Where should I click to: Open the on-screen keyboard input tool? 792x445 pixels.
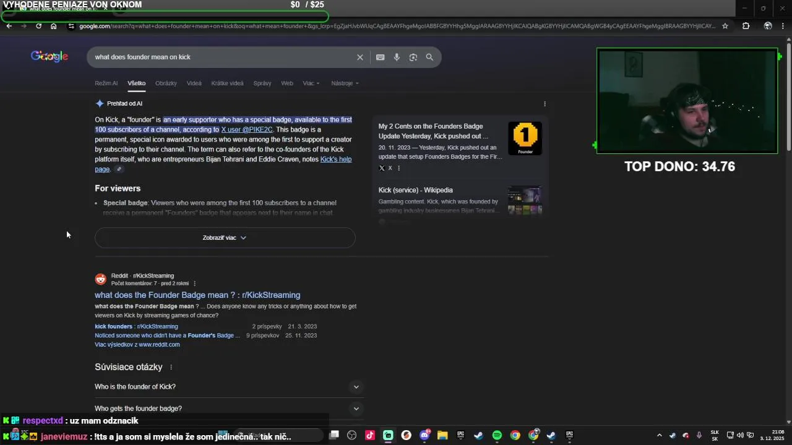pyautogui.click(x=381, y=57)
